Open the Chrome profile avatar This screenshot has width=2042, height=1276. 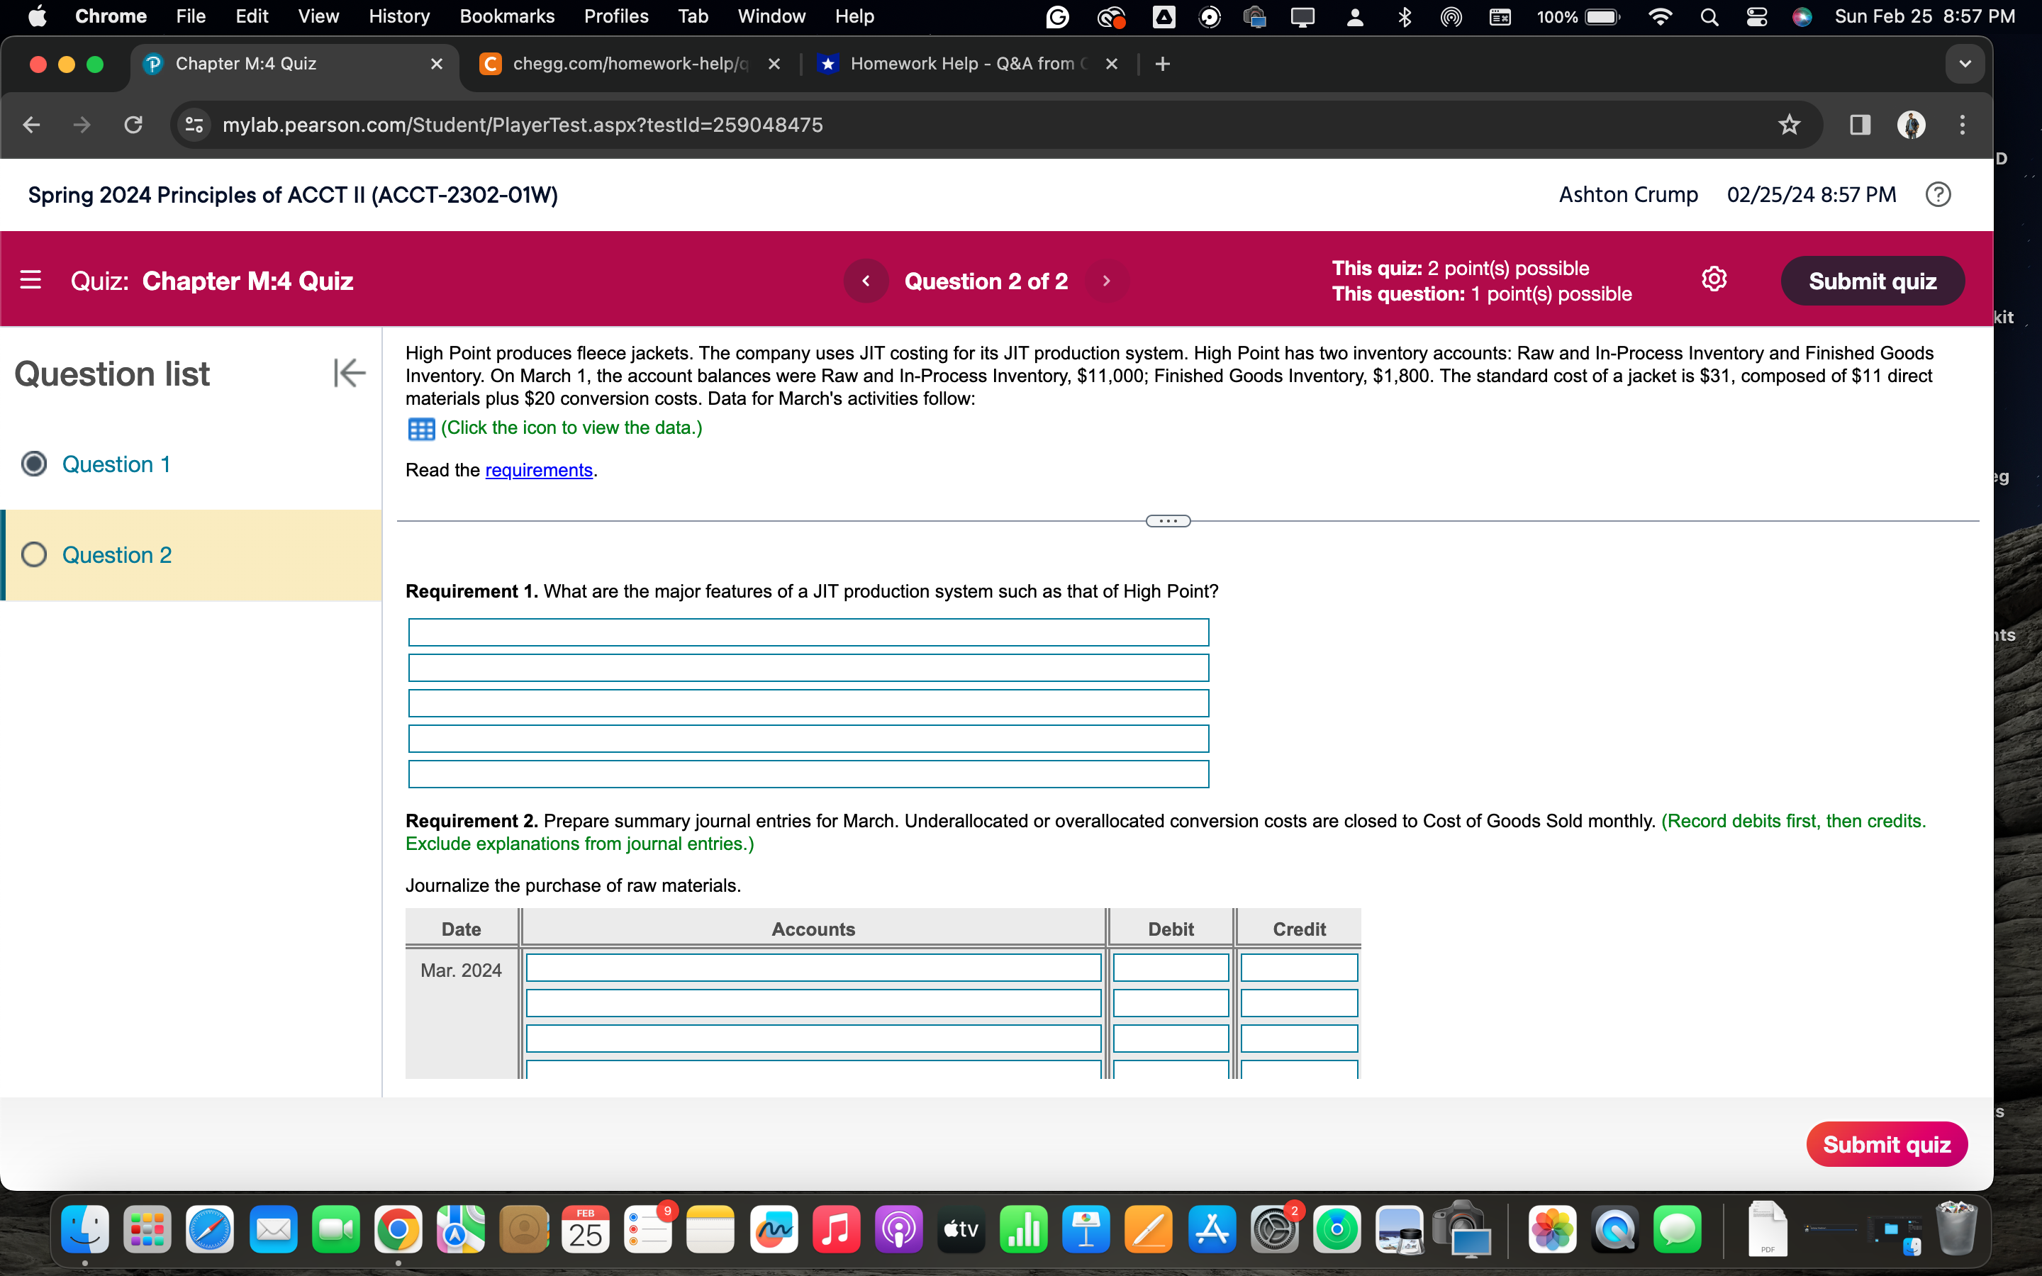[1912, 125]
